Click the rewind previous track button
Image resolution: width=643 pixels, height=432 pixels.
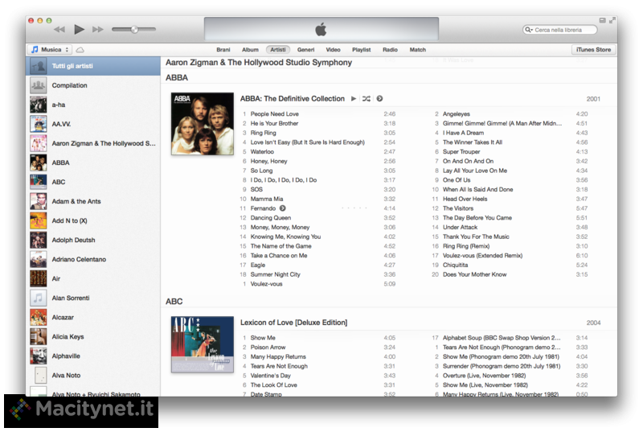(59, 30)
